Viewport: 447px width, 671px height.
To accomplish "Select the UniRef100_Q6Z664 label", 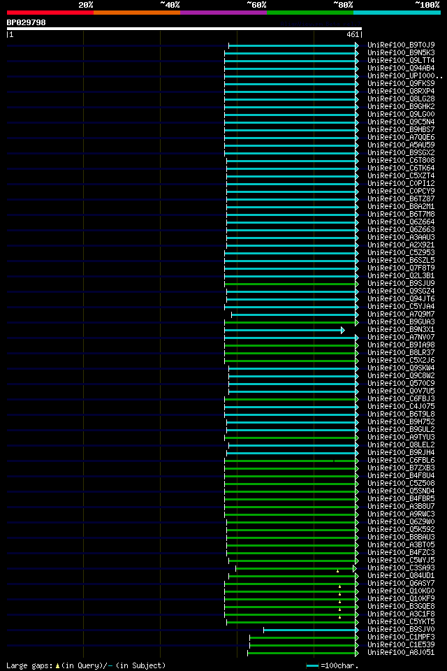I will click(x=401, y=222).
